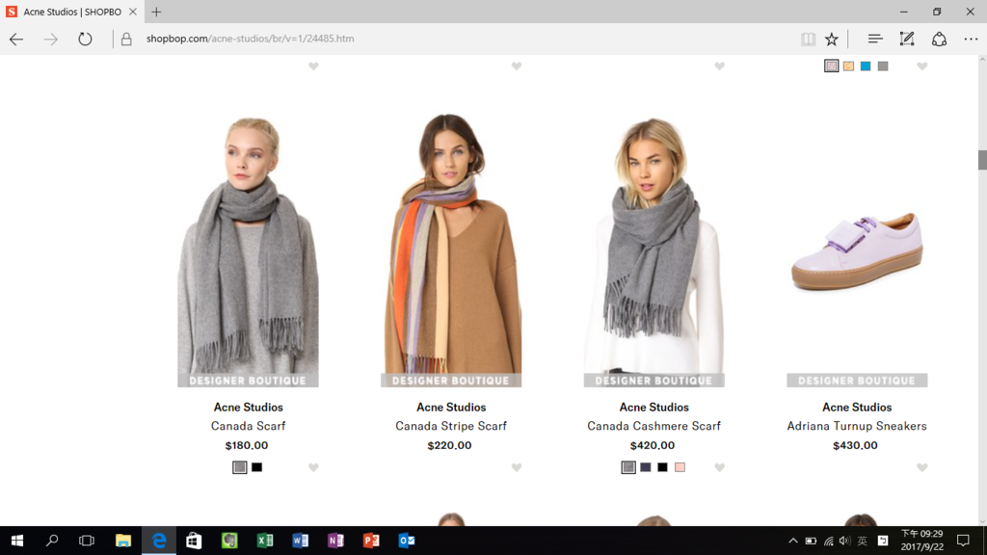Pick the blue swatch in the top row
The image size is (987, 555).
pos(866,66)
